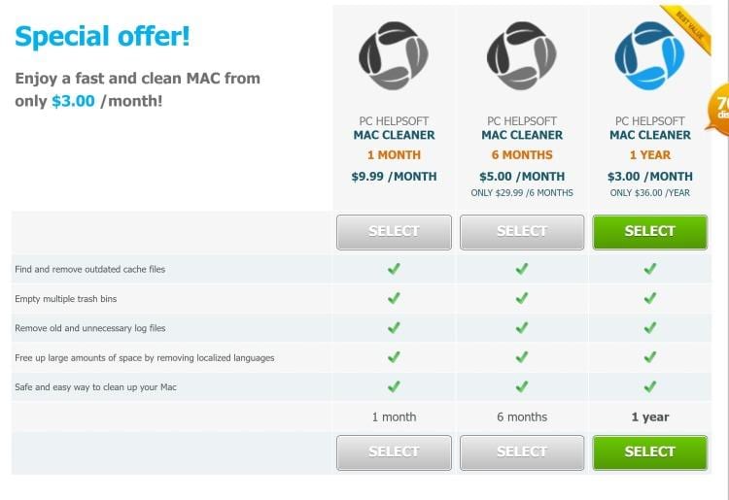Click 1 Year checkmark for outdated cache files
Screen dimensions: 729x500
click(x=650, y=268)
